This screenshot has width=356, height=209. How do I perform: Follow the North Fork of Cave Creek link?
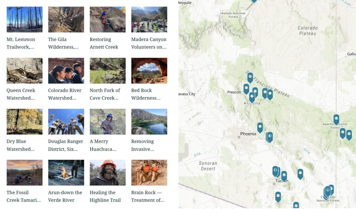click(105, 94)
